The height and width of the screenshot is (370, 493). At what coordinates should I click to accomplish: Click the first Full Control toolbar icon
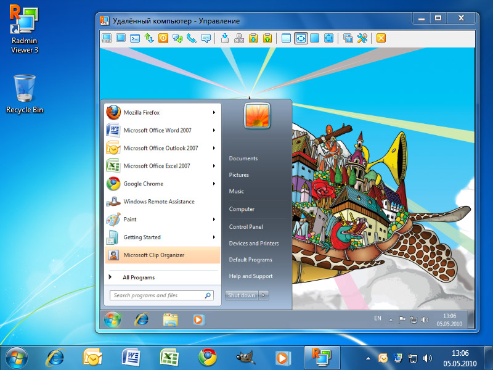pyautogui.click(x=107, y=38)
